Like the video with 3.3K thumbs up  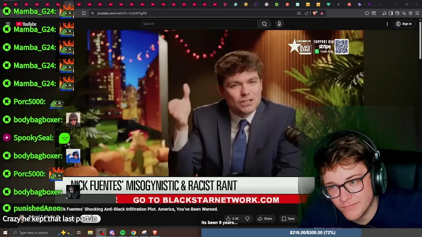tap(232, 219)
